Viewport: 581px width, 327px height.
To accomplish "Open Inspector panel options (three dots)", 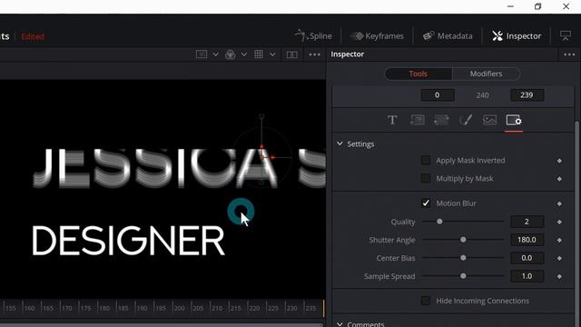I will click(569, 54).
